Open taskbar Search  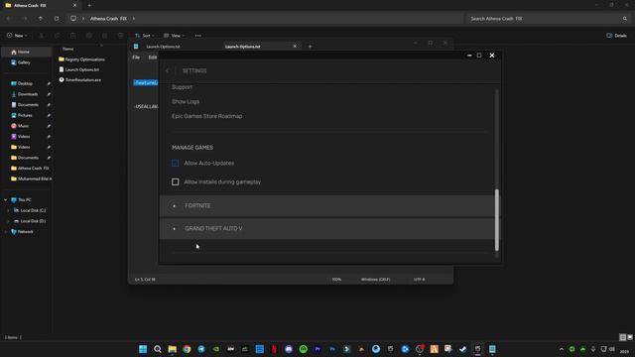(x=158, y=349)
